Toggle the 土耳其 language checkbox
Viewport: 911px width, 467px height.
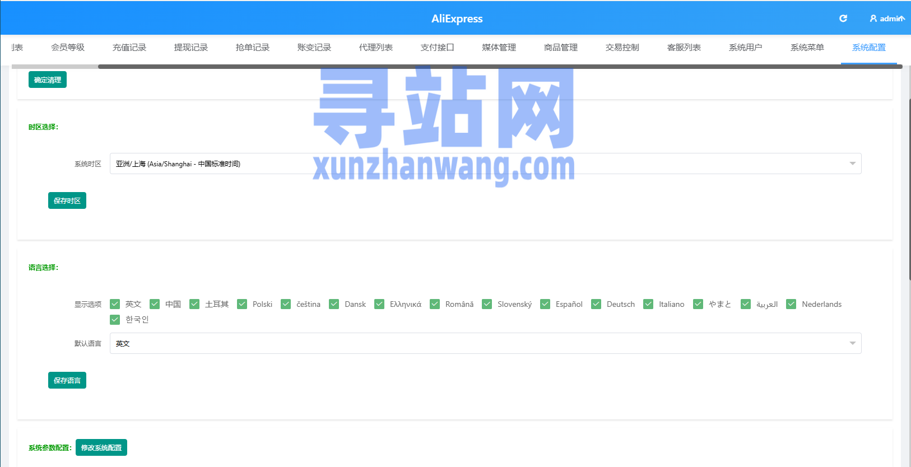point(194,304)
